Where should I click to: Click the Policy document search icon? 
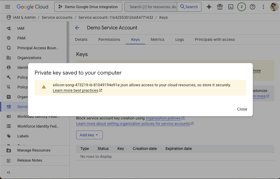tap(9, 87)
